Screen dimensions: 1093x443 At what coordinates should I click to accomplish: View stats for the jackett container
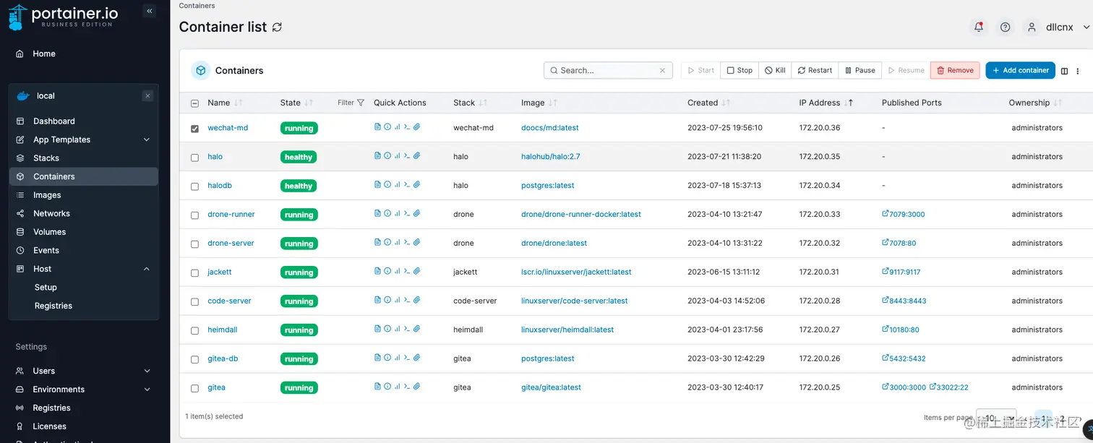[398, 271]
